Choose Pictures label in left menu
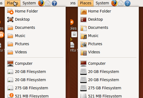Viewport: 143px width, 98px height. tap(22, 44)
